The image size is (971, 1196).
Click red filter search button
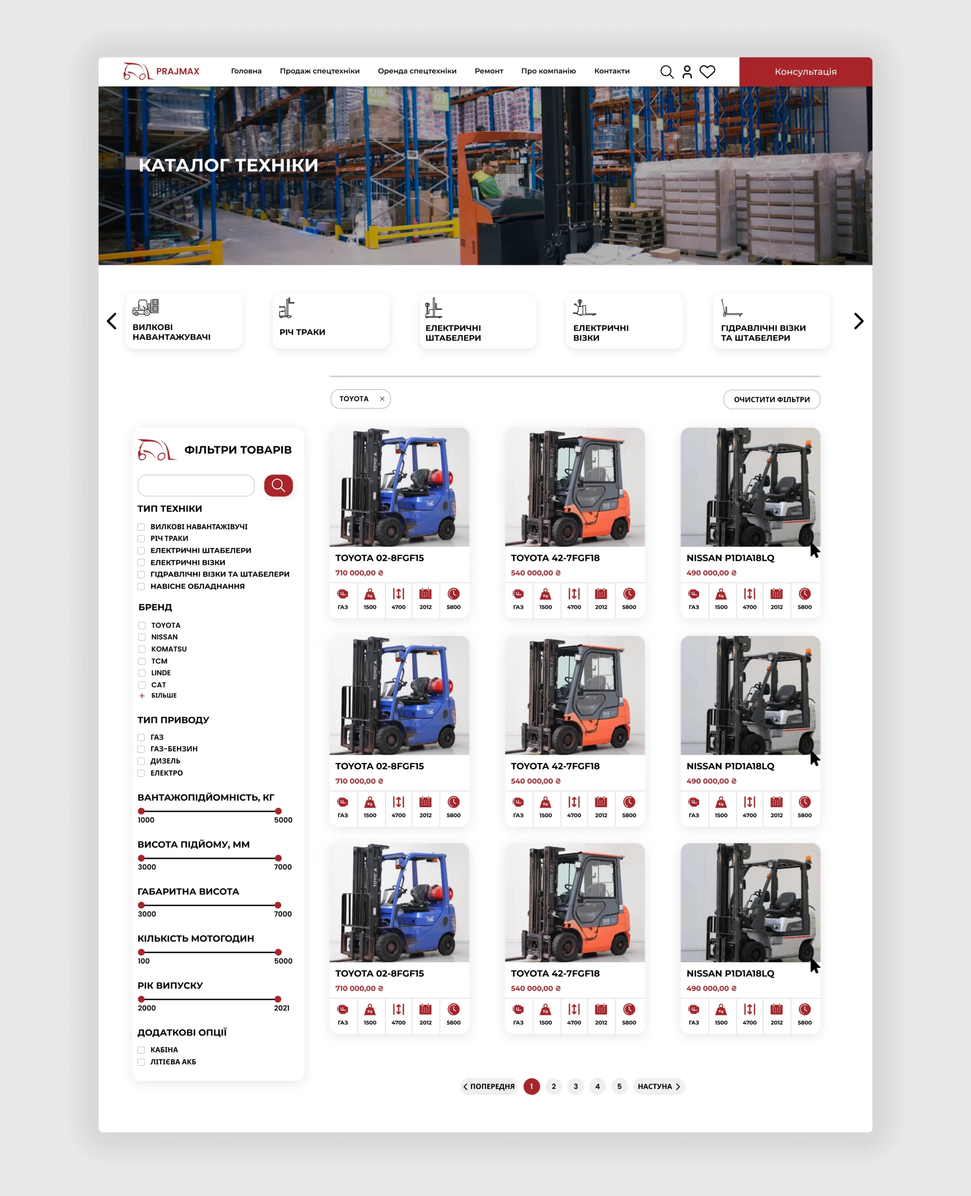coord(278,485)
